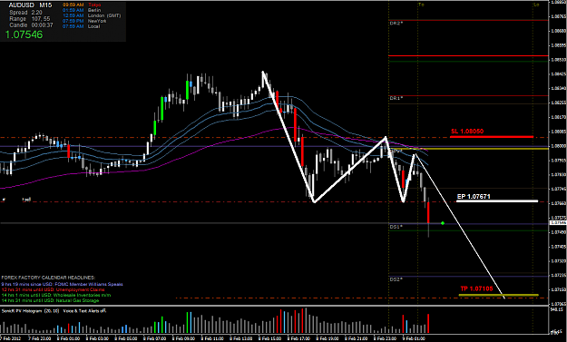Click the 8 Feb 05:00 time axis label
This screenshot has height=342, width=567.
tap(126, 338)
